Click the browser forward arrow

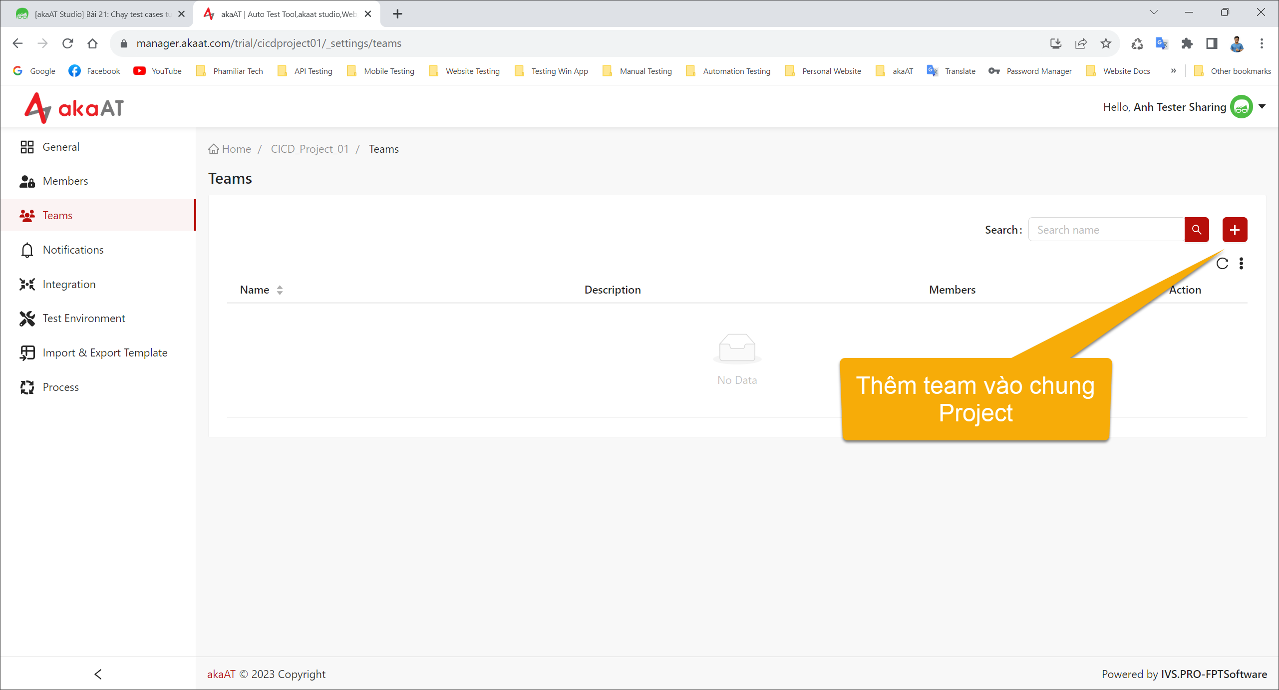(42, 43)
